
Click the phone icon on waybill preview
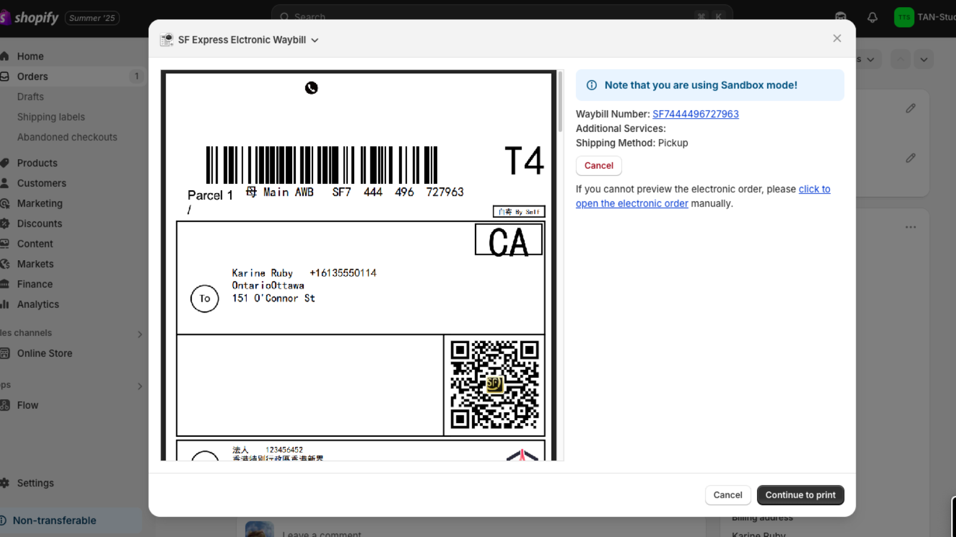coord(311,88)
